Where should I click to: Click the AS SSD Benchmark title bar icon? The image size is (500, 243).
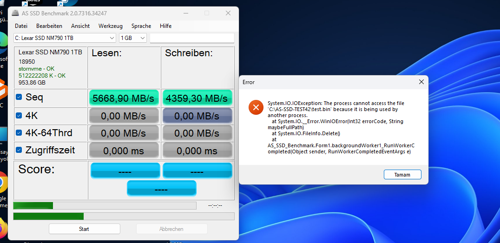pyautogui.click(x=15, y=13)
